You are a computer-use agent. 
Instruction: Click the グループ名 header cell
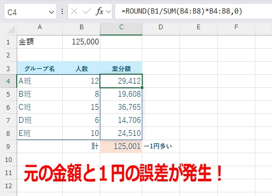(x=40, y=68)
